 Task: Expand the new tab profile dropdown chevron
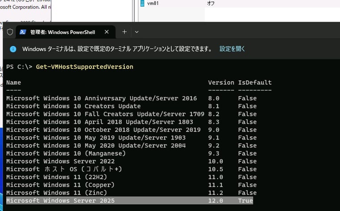click(x=137, y=32)
